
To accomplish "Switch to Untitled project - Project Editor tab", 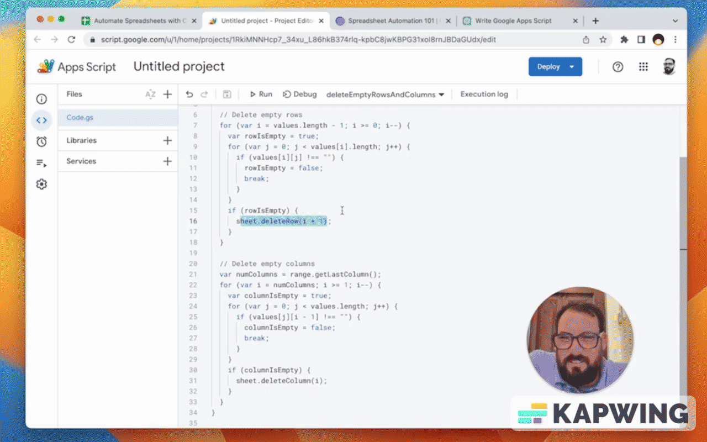I will 266,21.
